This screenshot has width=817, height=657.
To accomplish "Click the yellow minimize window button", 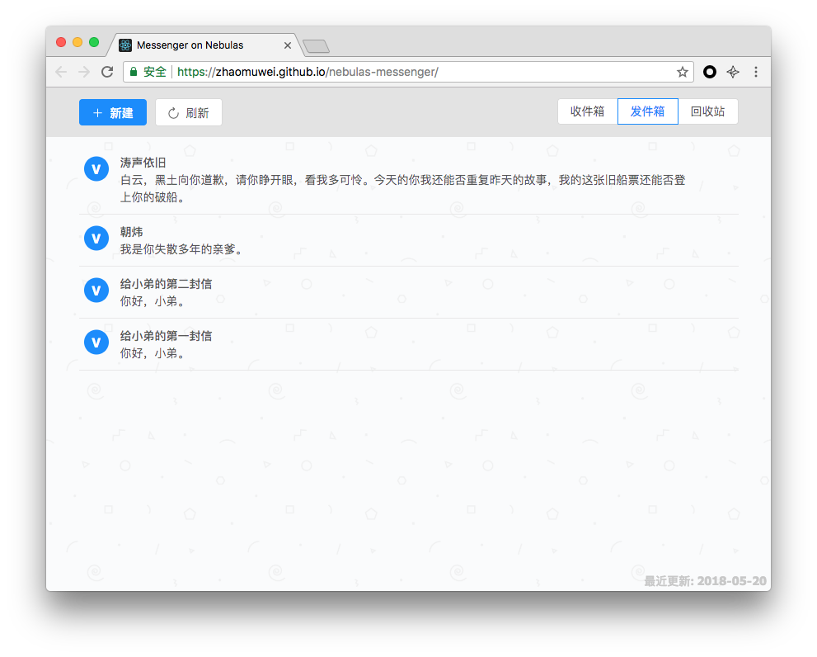I will pyautogui.click(x=77, y=42).
